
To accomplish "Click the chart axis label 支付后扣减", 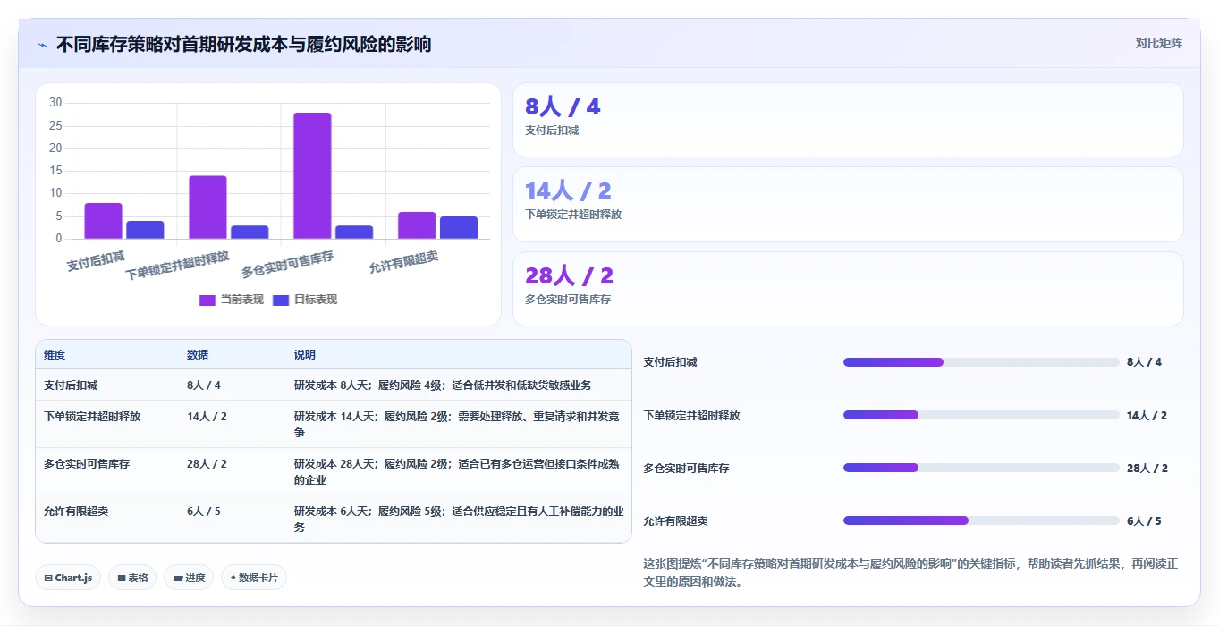I will tap(96, 261).
